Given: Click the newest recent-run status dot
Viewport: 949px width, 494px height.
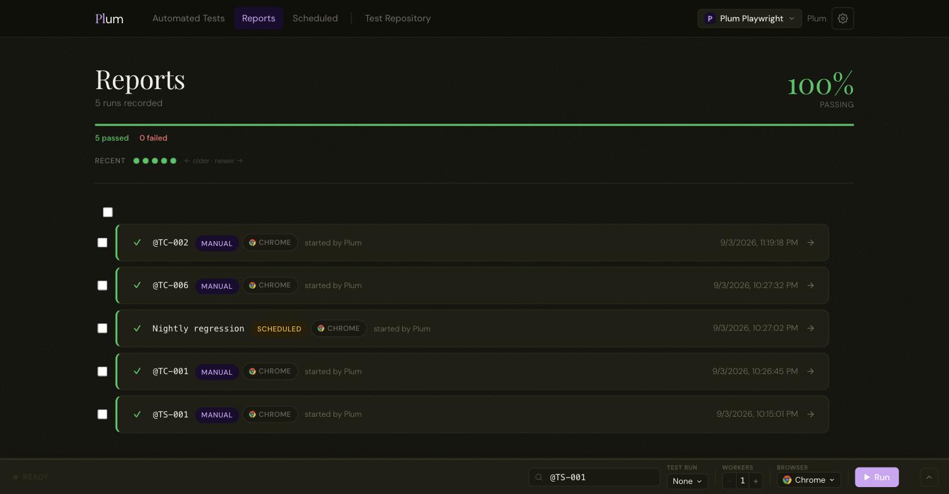Looking at the screenshot, I should [x=173, y=161].
